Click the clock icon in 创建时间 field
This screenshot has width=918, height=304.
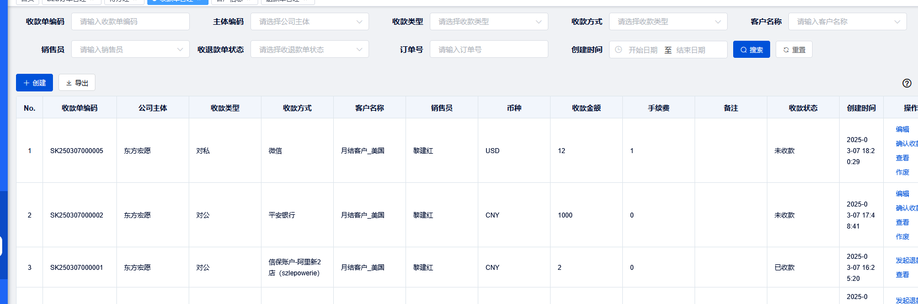click(x=618, y=50)
